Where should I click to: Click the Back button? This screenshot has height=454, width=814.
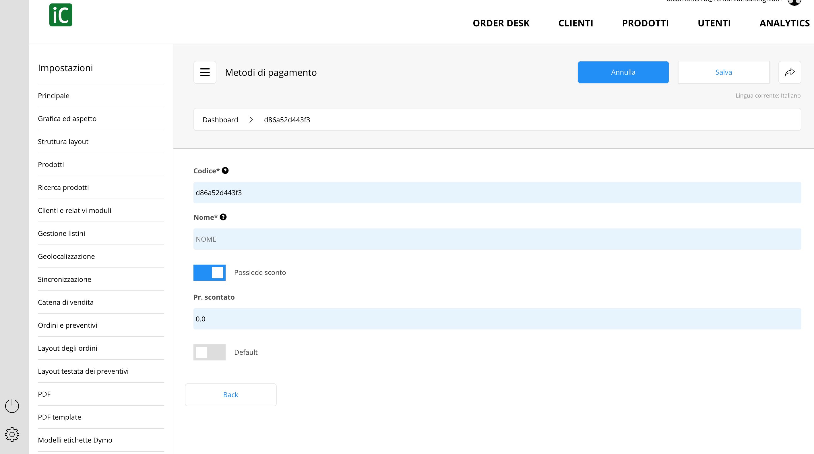[231, 395]
